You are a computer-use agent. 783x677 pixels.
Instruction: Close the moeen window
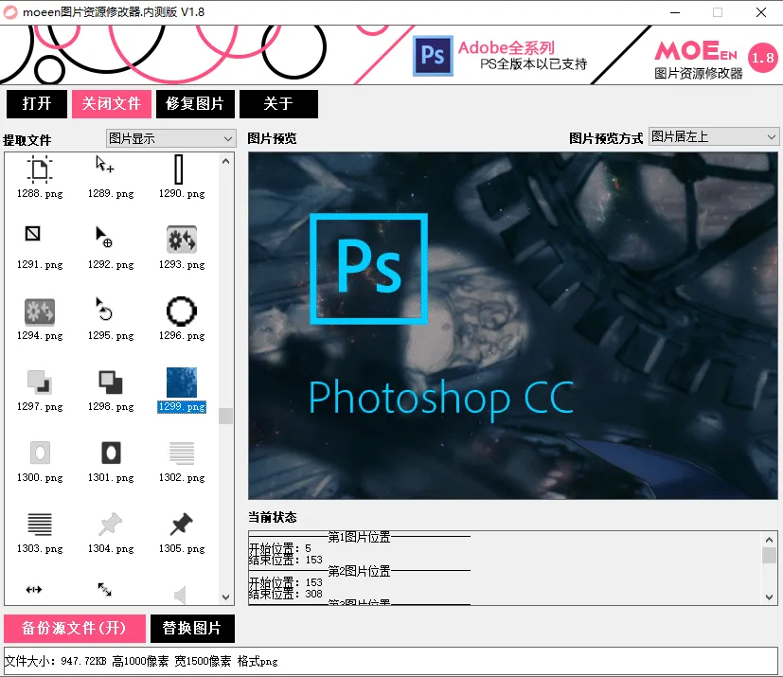click(761, 12)
